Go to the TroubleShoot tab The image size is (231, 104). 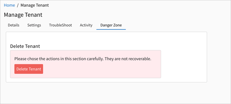point(60,25)
